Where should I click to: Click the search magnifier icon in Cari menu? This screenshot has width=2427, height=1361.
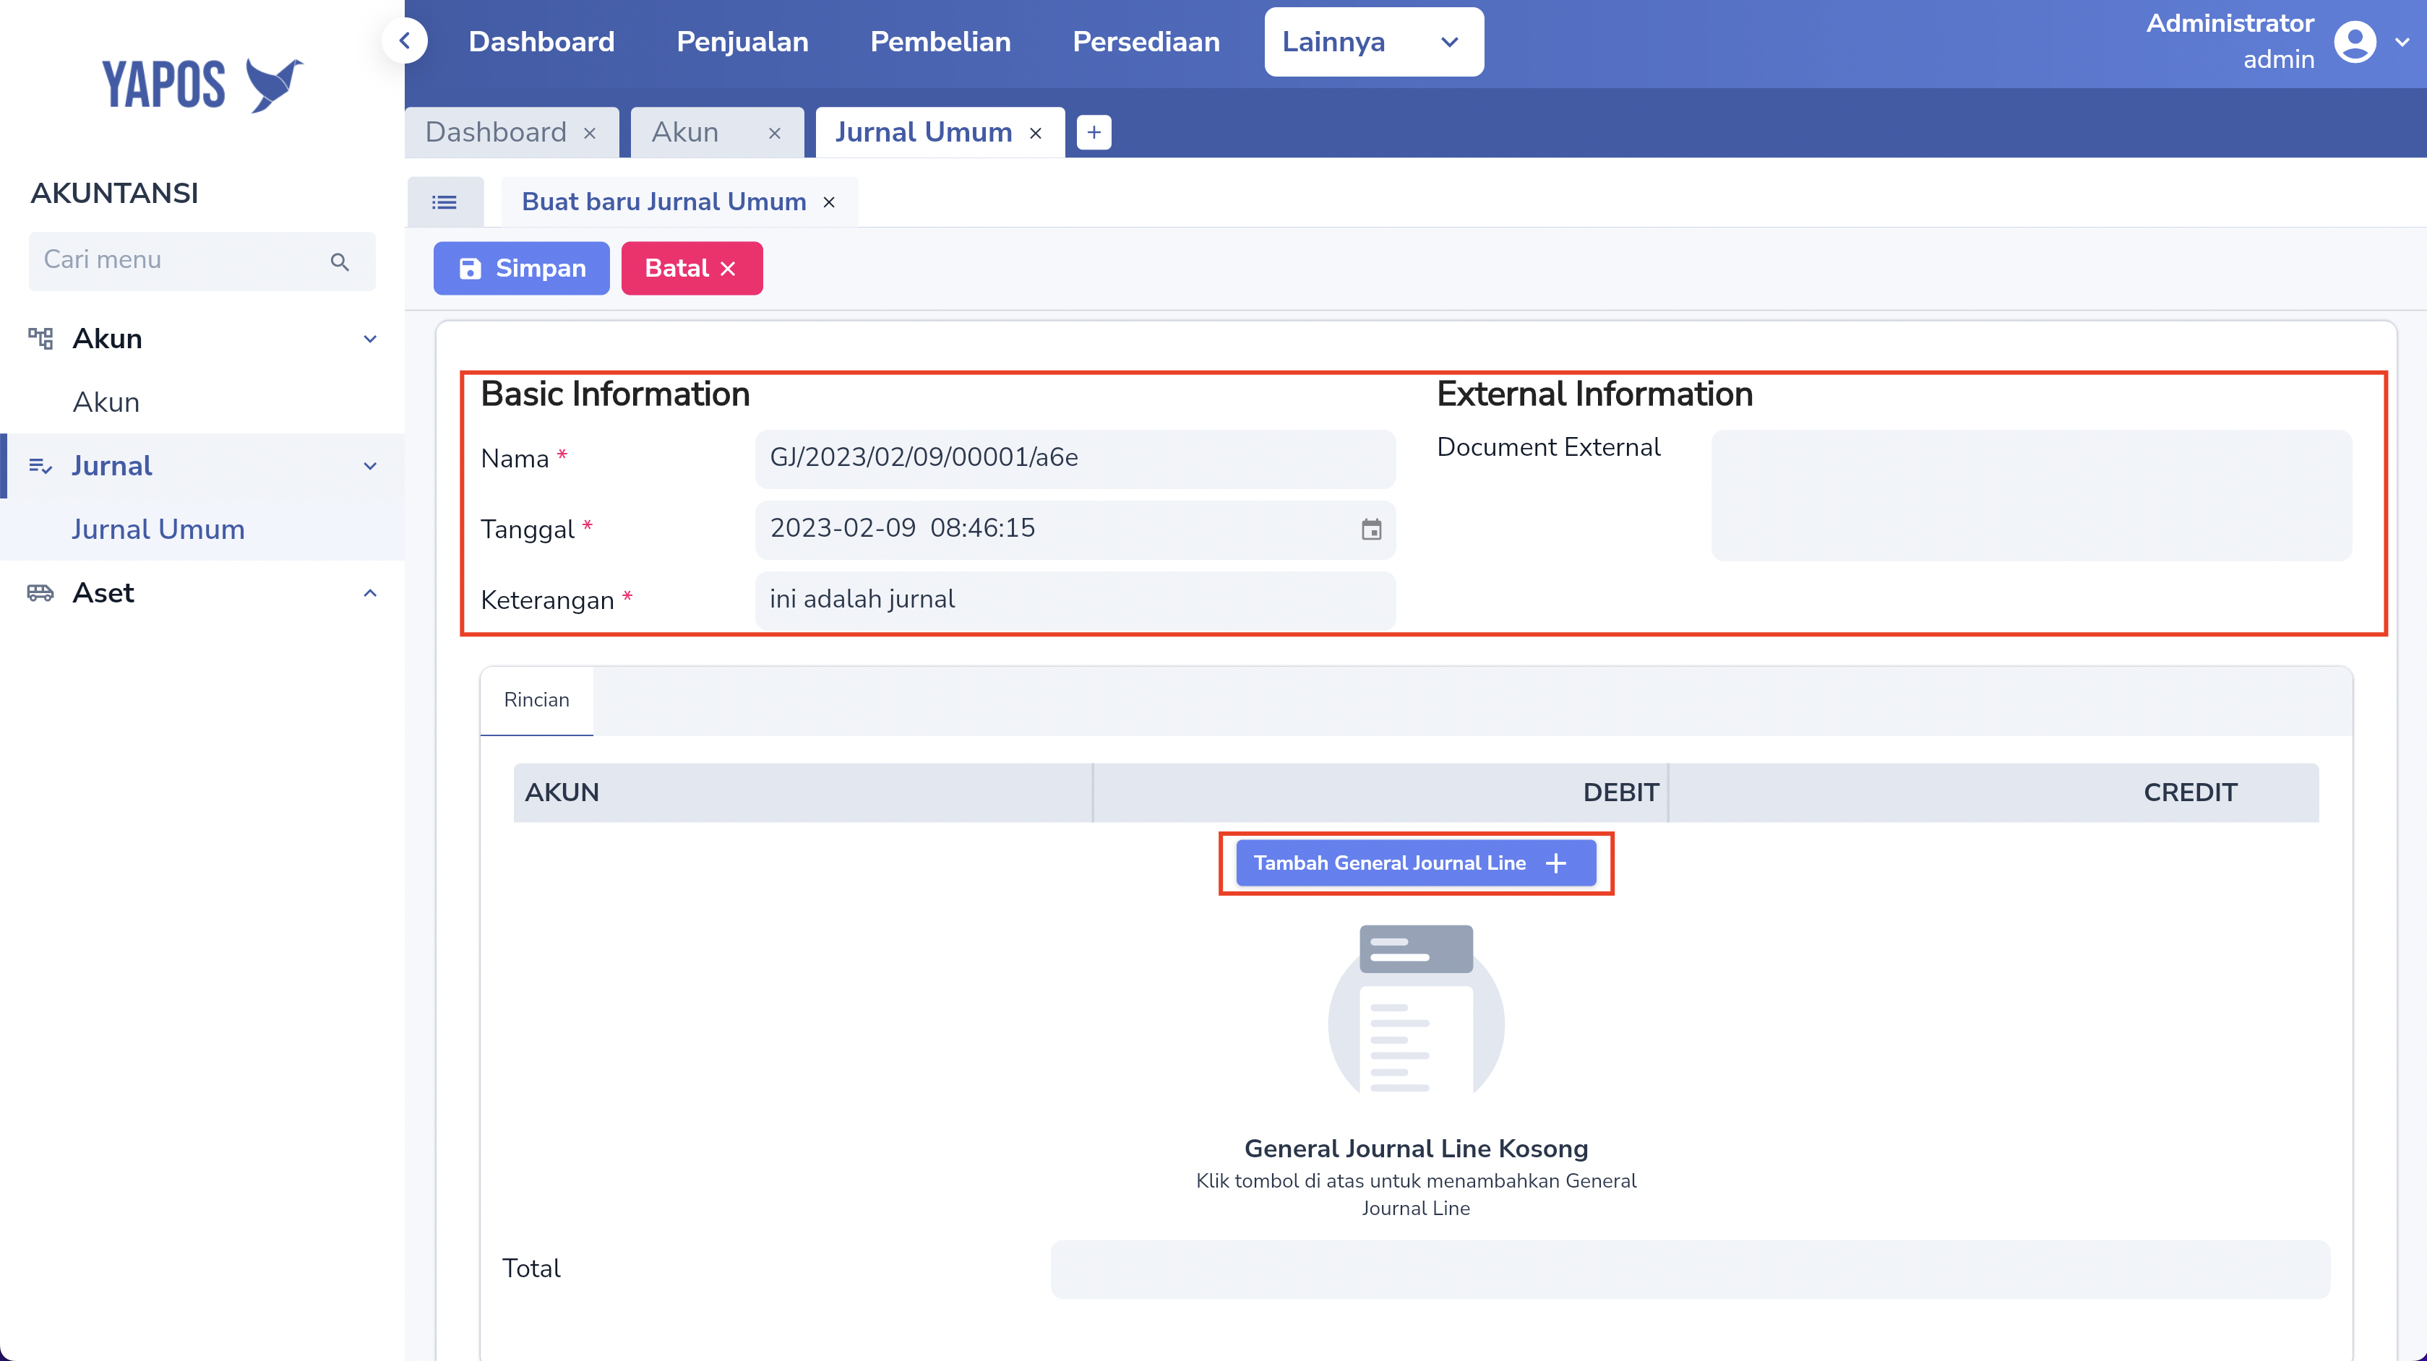(x=340, y=262)
